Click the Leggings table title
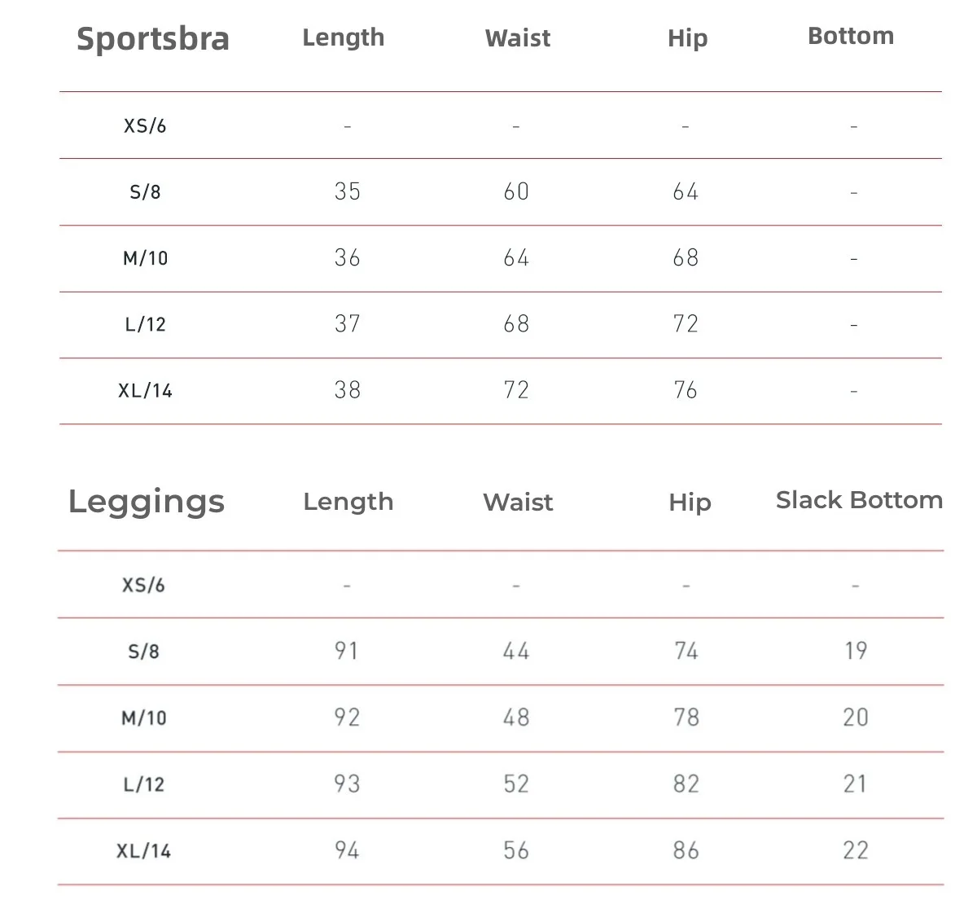 click(x=147, y=501)
